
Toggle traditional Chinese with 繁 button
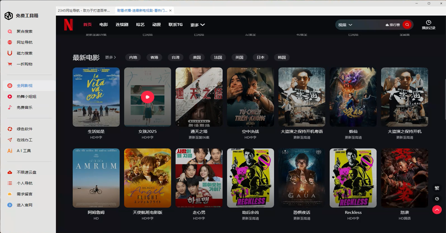[x=437, y=188]
